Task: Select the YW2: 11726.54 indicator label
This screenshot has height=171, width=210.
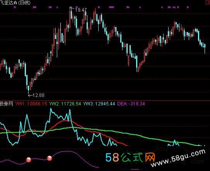Action: click(x=65, y=104)
